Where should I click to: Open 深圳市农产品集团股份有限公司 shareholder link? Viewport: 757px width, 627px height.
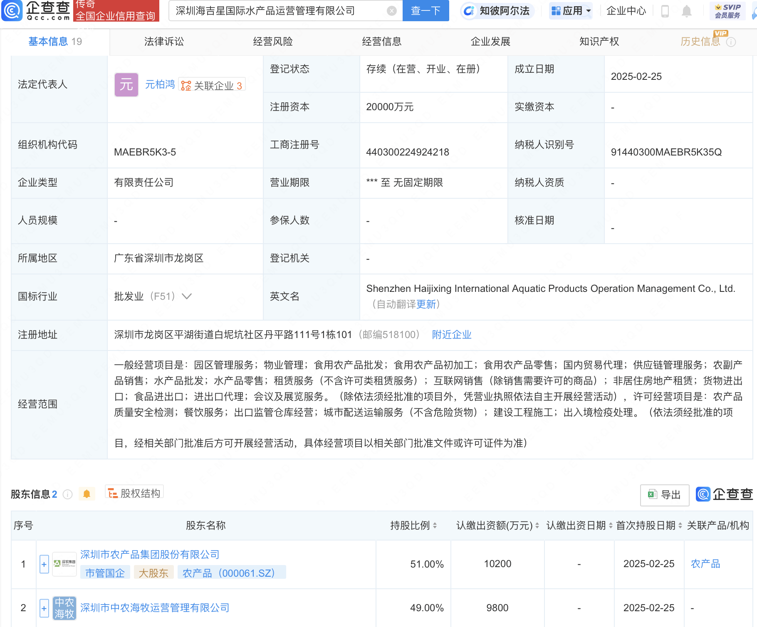point(150,555)
